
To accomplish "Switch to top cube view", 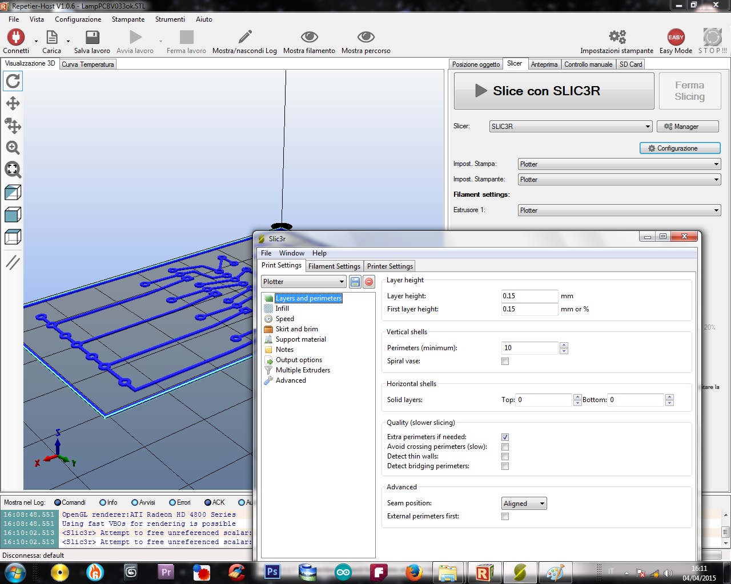I will [x=13, y=237].
